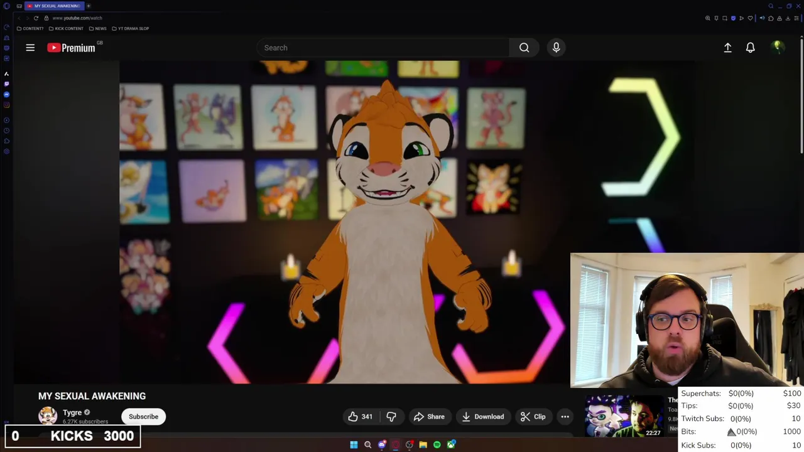View site info lock icon
Viewport: 804px width, 452px height.
coord(46,18)
